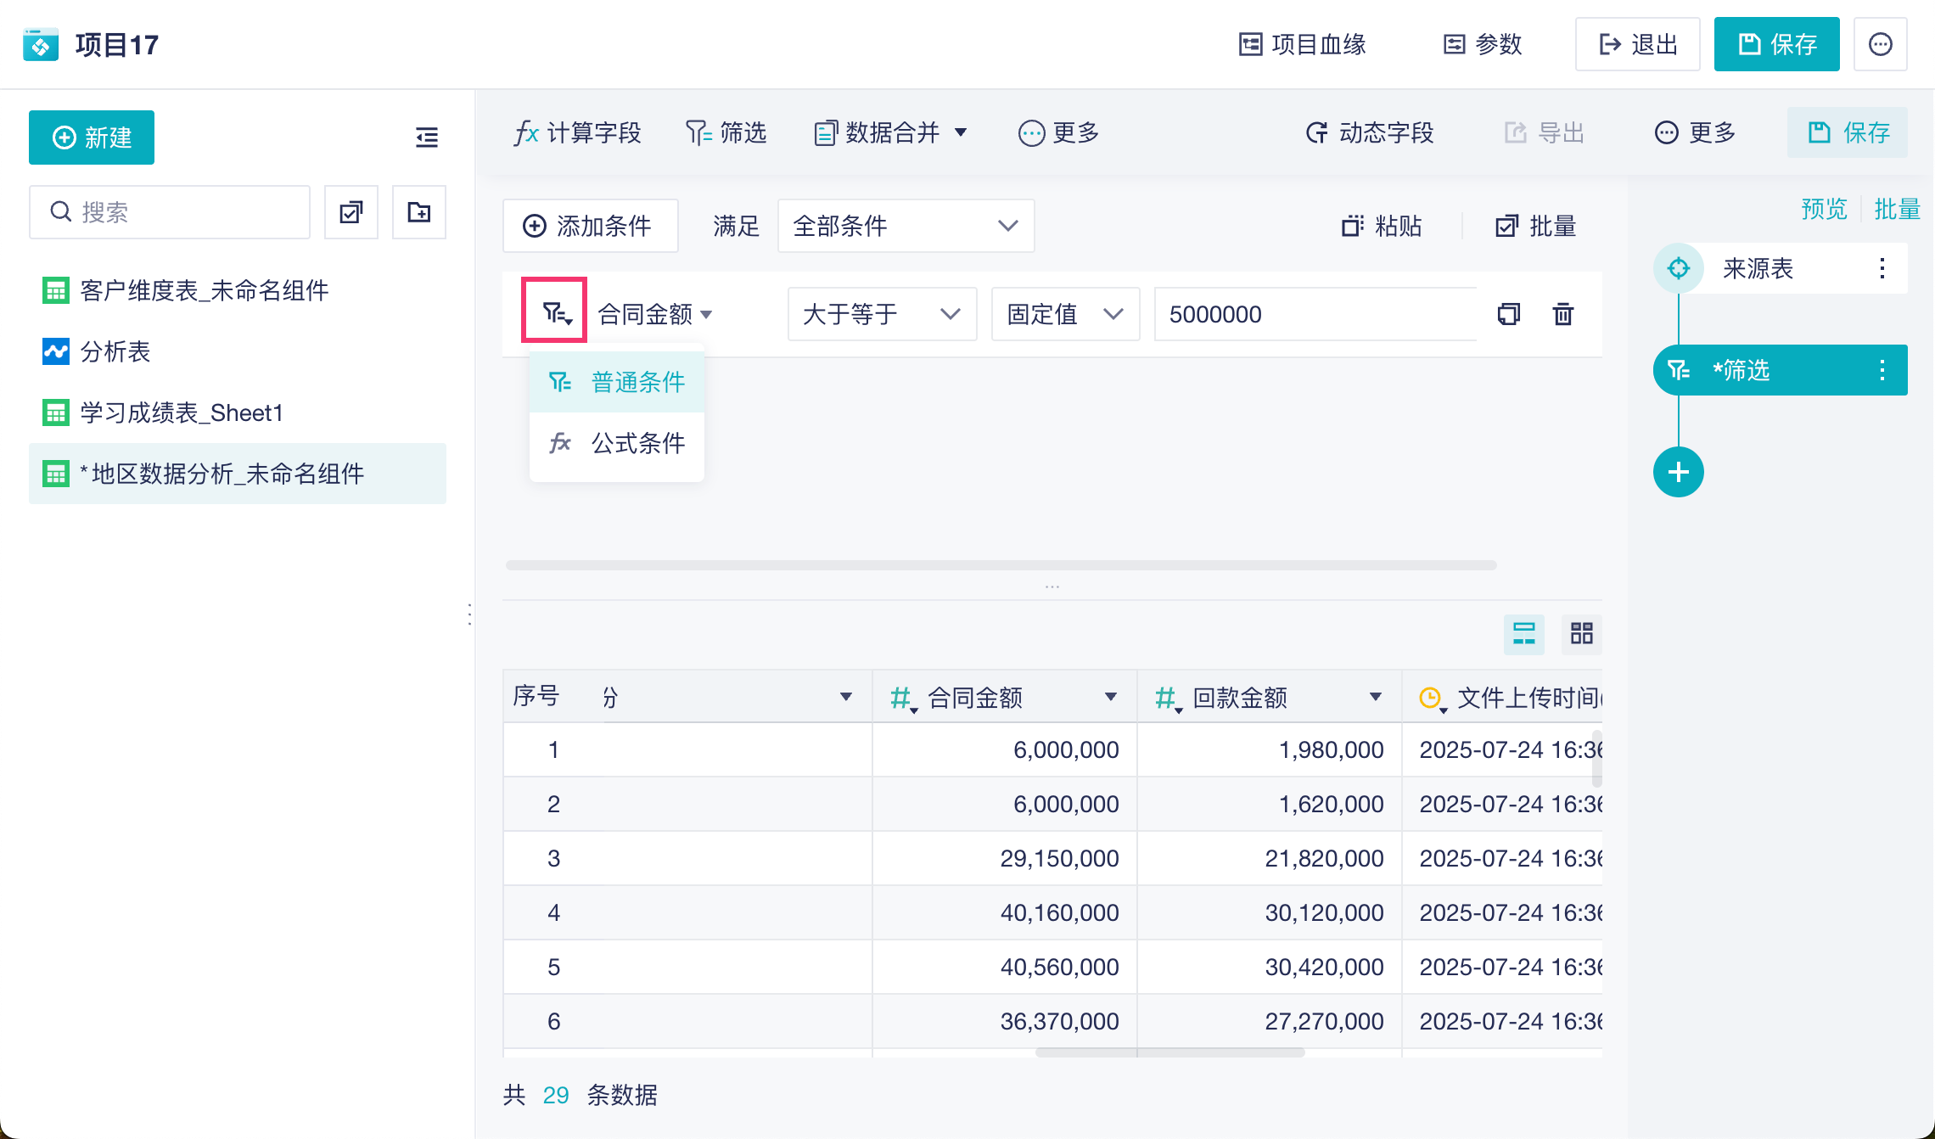
Task: Click the delete condition trash icon
Action: click(1562, 314)
